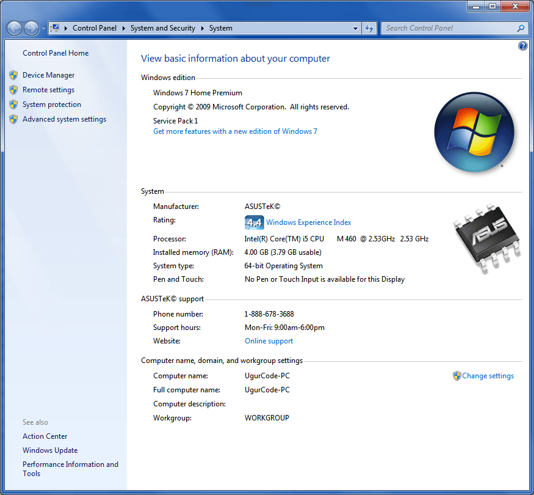Click the magnifier search icon
Screen dimensions: 534x495
click(521, 28)
